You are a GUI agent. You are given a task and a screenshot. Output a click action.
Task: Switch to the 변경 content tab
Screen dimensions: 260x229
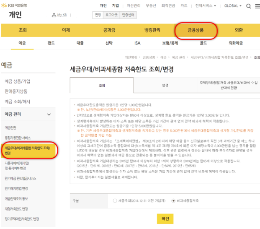click(x=165, y=86)
